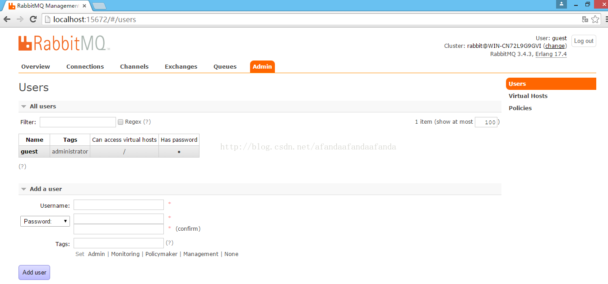This screenshot has width=608, height=284.
Task: Click the Filter input field
Action: pos(78,122)
